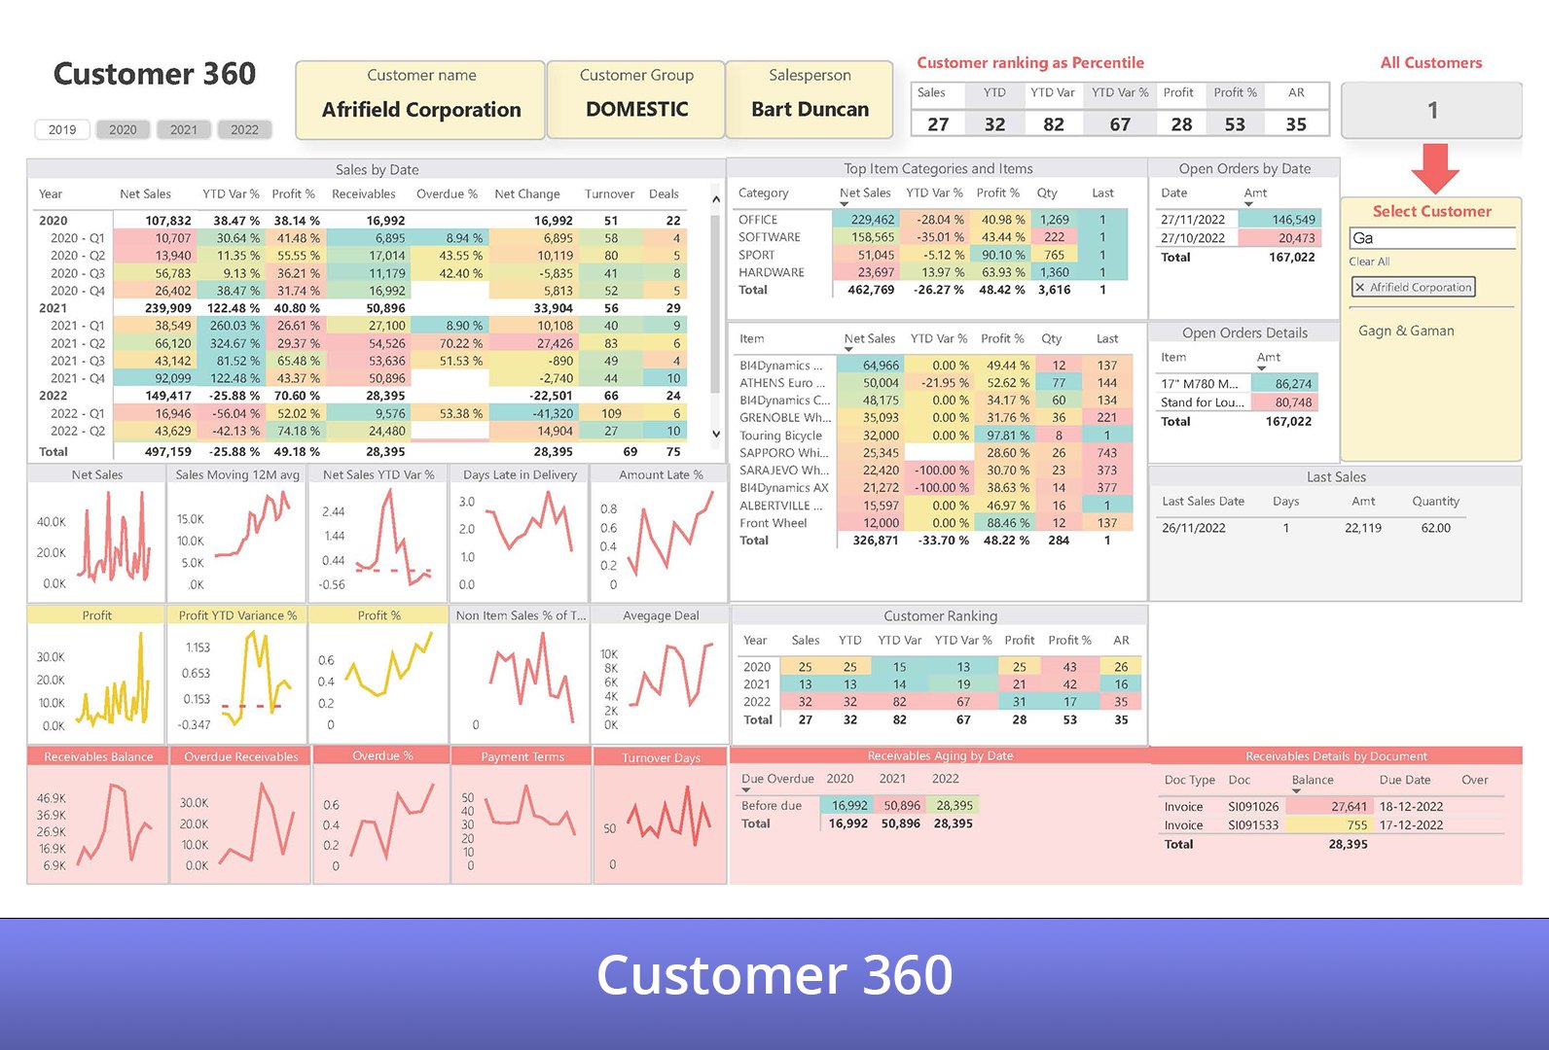Open the Days Late in Delivery chart
The height and width of the screenshot is (1050, 1549).
pyautogui.click(x=520, y=534)
